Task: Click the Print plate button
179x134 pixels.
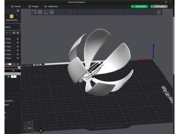Action: [x=160, y=6]
